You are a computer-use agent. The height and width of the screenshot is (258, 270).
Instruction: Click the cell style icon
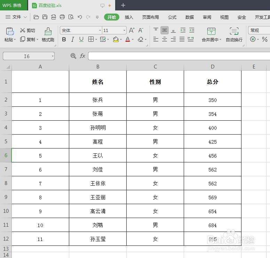coord(103,39)
